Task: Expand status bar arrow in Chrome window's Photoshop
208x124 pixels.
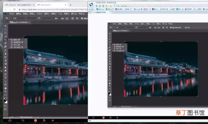Action: click(x=38, y=117)
